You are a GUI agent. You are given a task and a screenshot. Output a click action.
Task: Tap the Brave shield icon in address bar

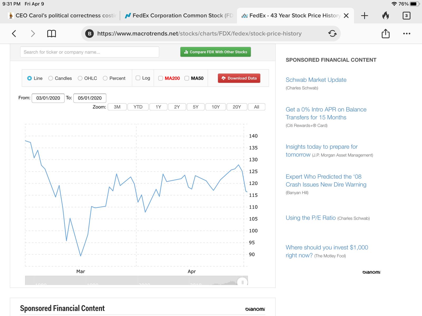click(x=89, y=33)
